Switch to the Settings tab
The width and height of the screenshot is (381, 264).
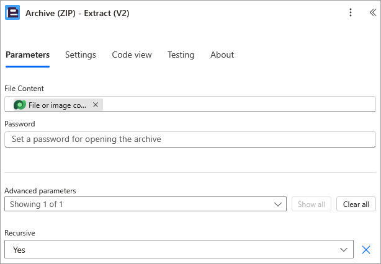(81, 55)
